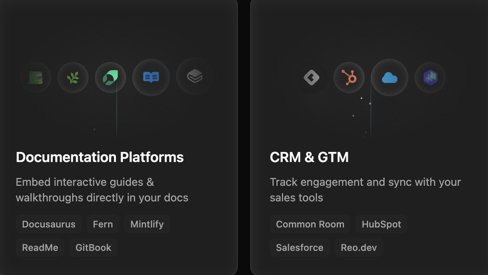488x275 pixels.
Task: Click the Mintlify tag
Action: click(147, 224)
